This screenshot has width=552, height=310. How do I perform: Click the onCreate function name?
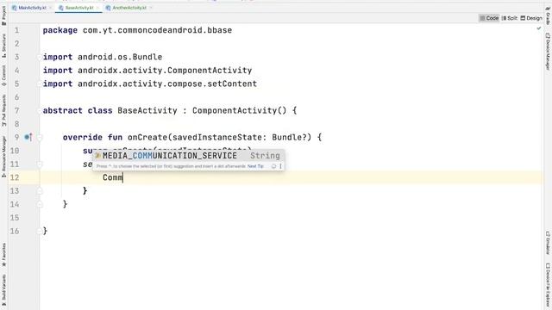point(147,137)
